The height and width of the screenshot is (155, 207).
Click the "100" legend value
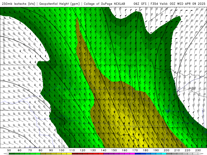62,150
